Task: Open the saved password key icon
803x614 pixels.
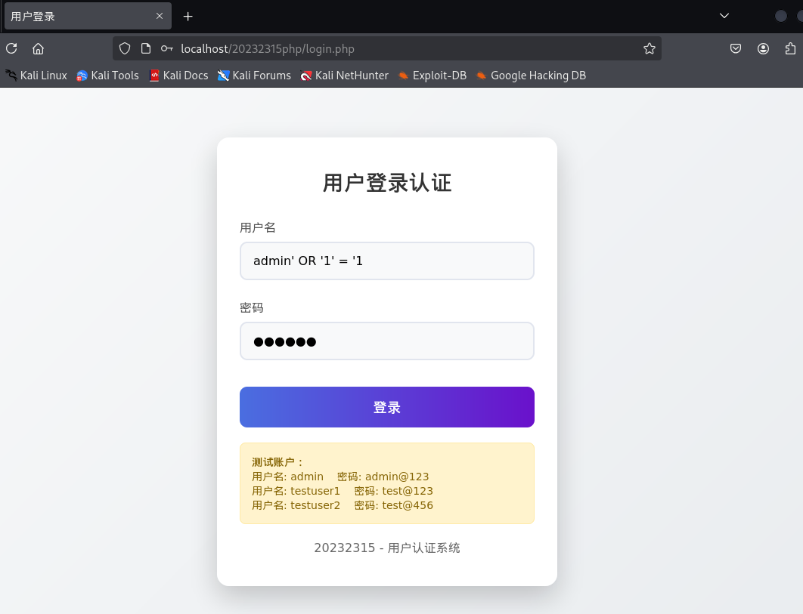Action: pyautogui.click(x=166, y=48)
